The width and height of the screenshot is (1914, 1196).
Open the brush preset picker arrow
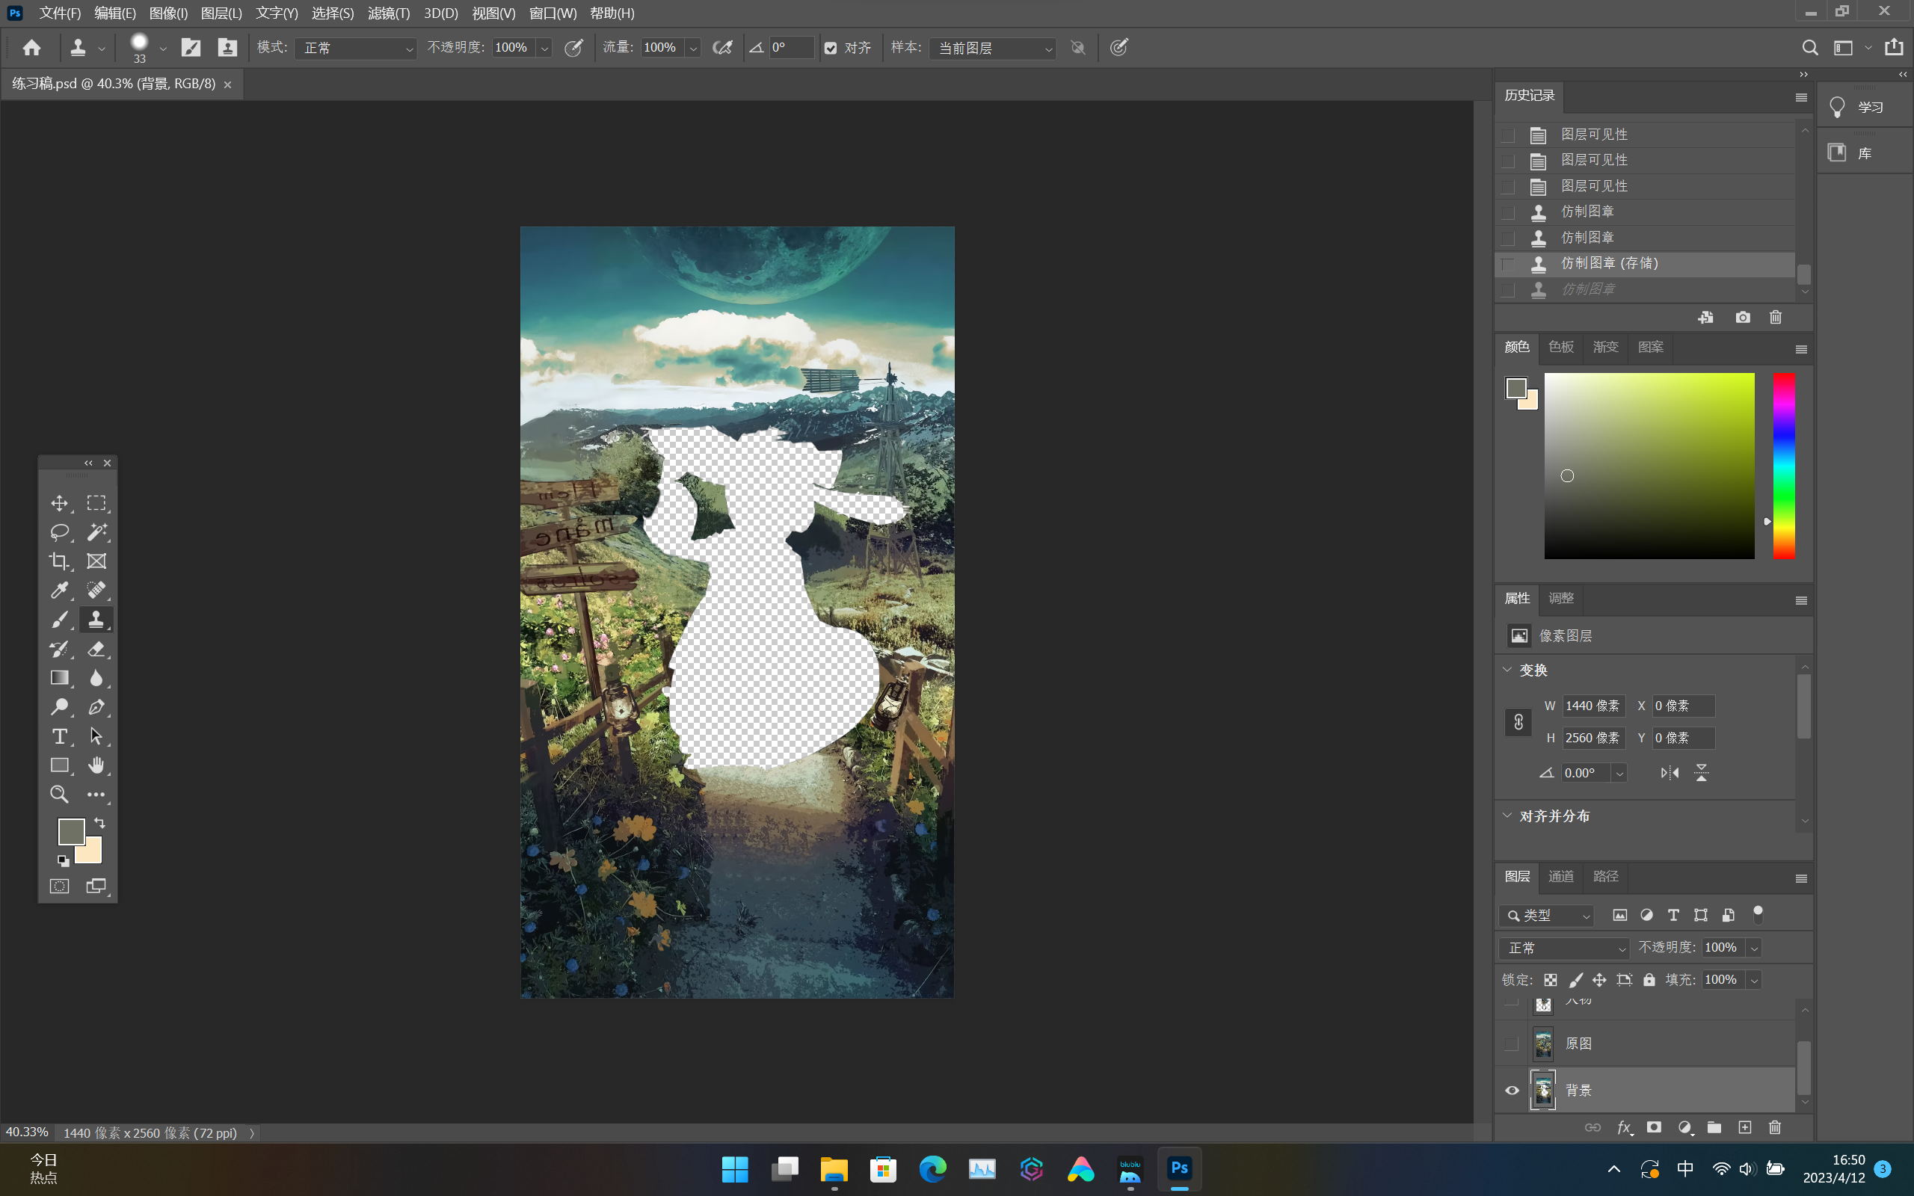[163, 49]
